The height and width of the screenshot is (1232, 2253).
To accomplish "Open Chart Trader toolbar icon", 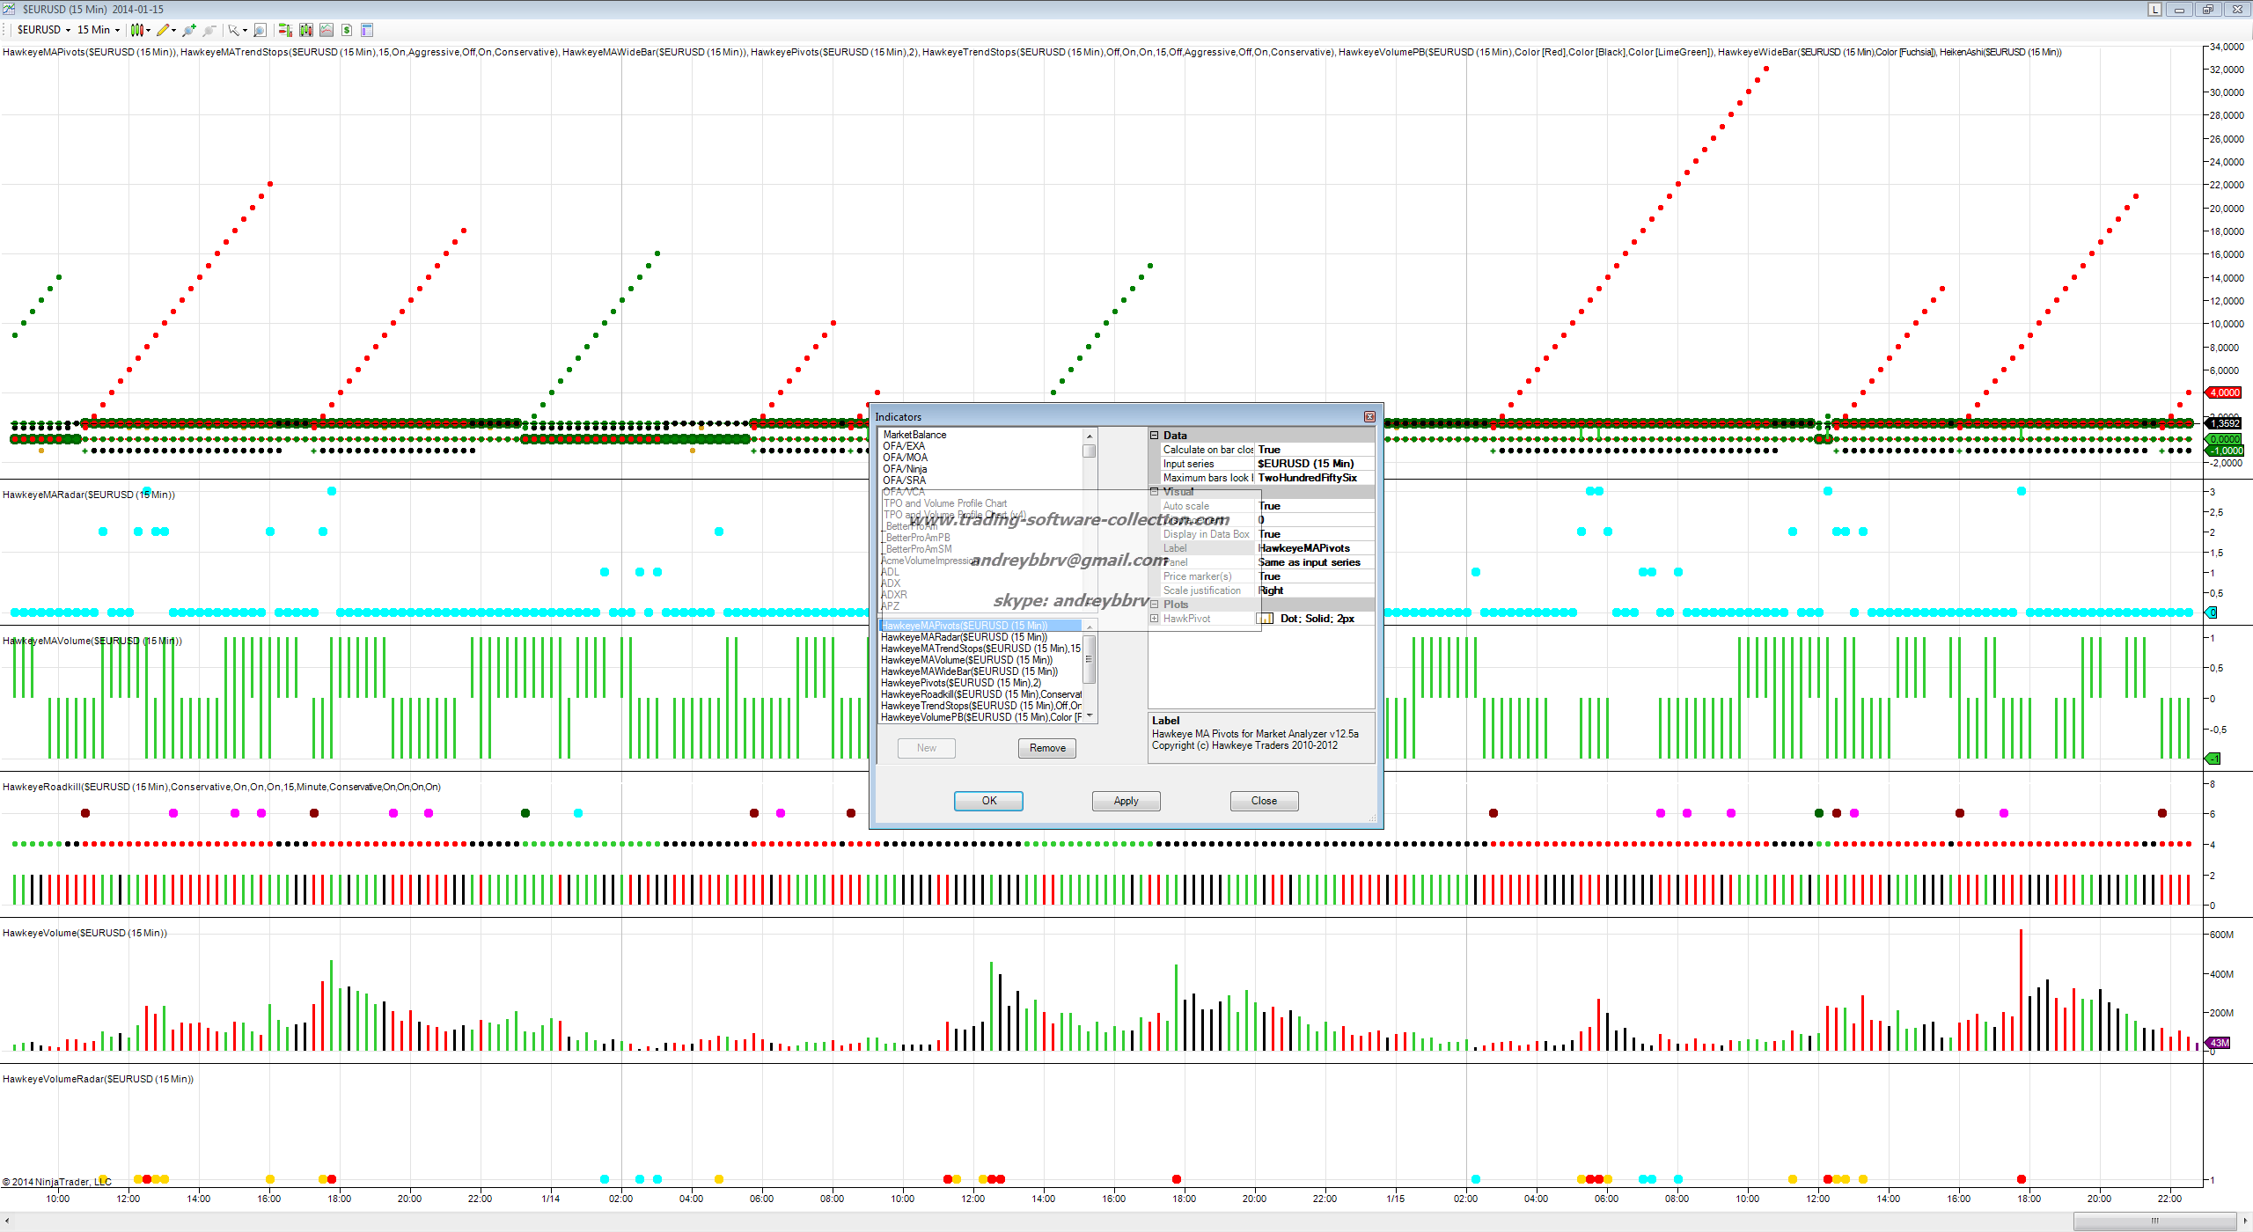I will coord(285,30).
